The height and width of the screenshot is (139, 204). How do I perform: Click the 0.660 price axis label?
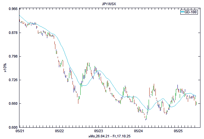13,103
